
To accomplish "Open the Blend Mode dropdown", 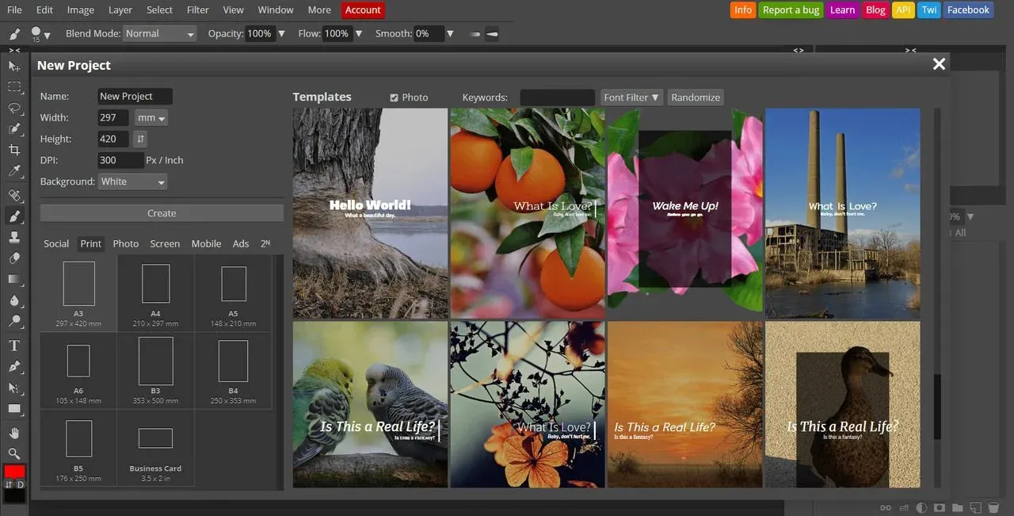I will tap(160, 33).
